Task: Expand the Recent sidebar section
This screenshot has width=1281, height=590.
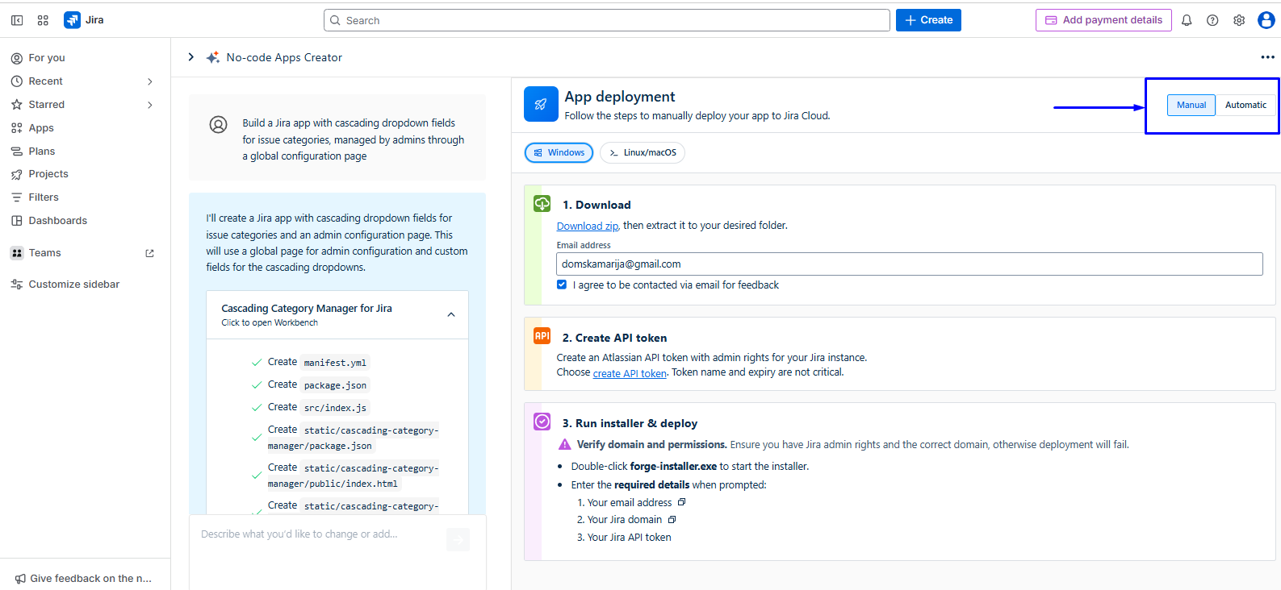Action: 150,81
